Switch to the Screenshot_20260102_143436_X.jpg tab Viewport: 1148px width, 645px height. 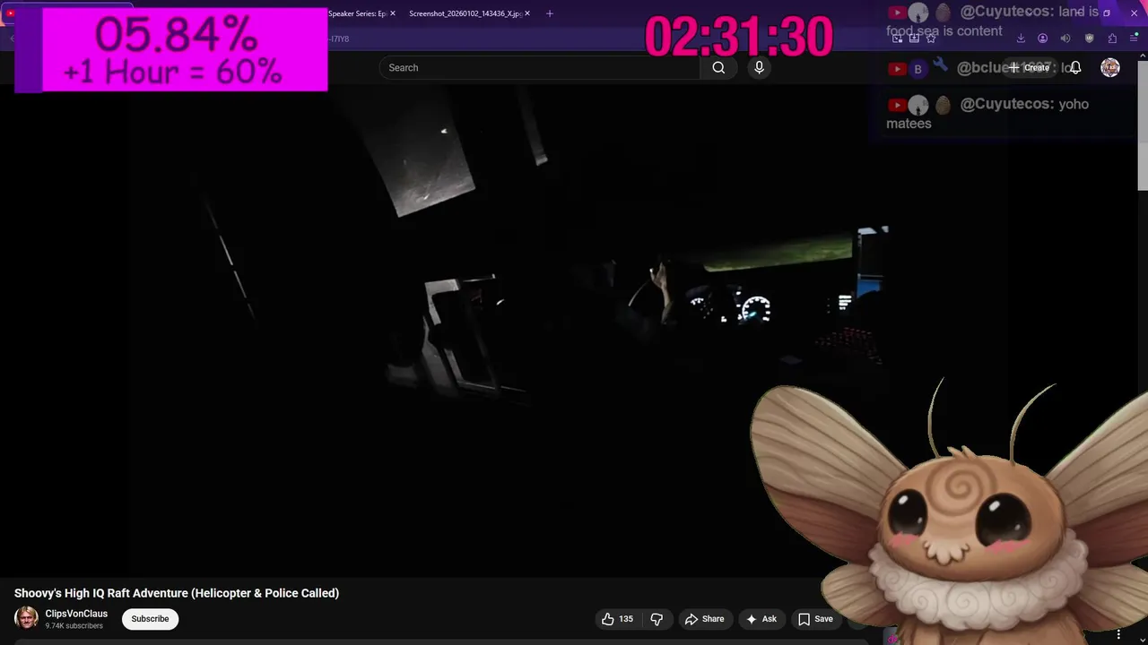point(465,13)
